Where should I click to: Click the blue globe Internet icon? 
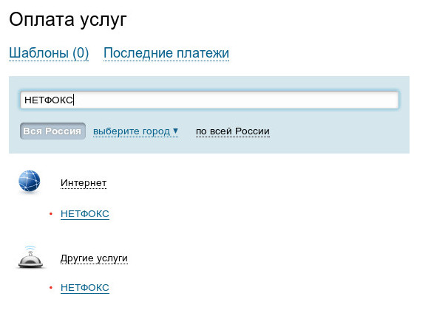pyautogui.click(x=30, y=181)
